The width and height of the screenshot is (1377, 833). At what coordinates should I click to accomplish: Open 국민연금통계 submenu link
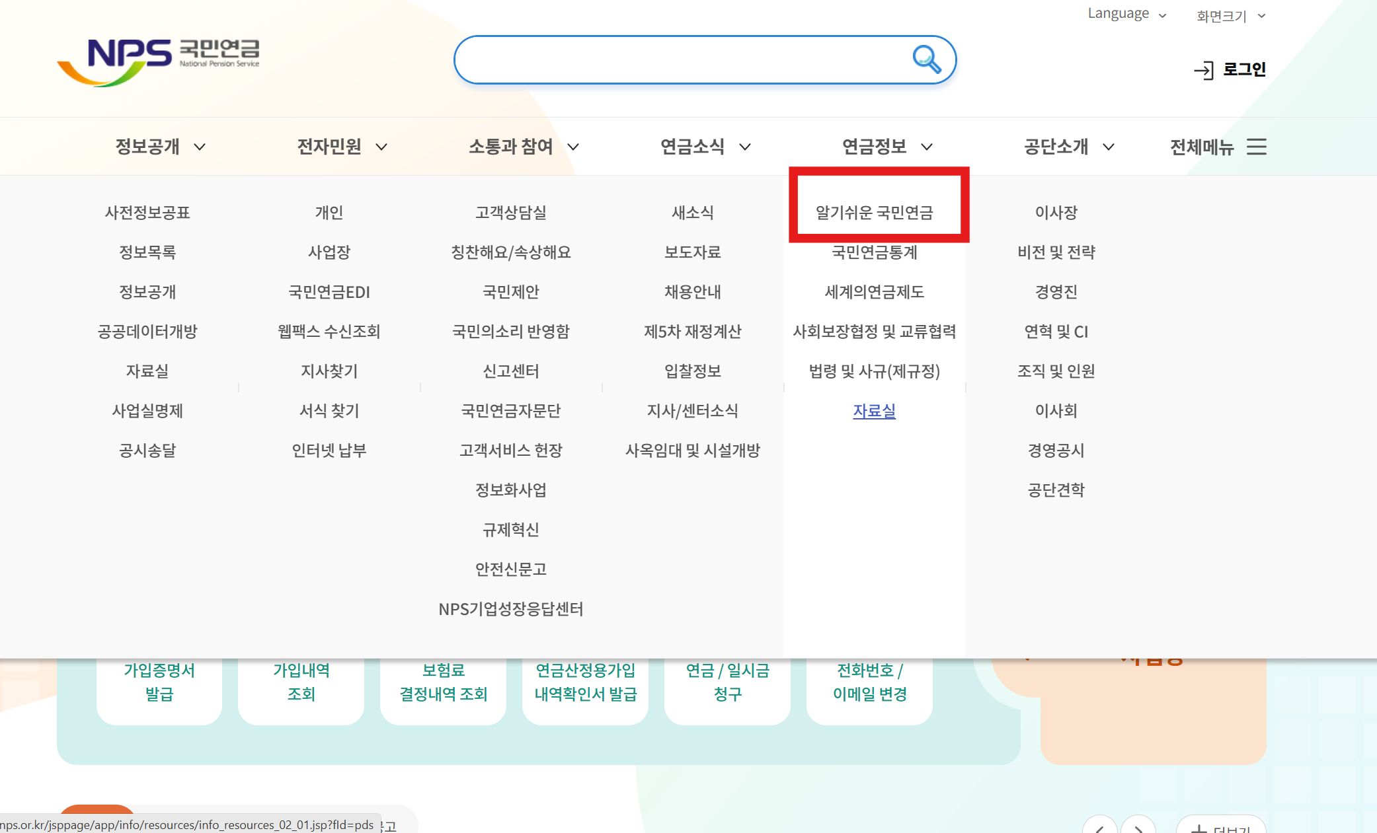pos(874,252)
